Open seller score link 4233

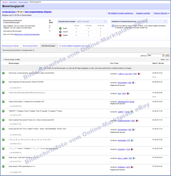(128, 167)
